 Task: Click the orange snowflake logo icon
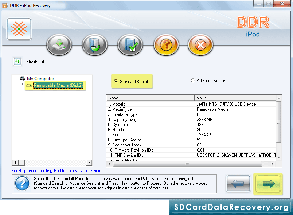pyautogui.click(x=19, y=29)
